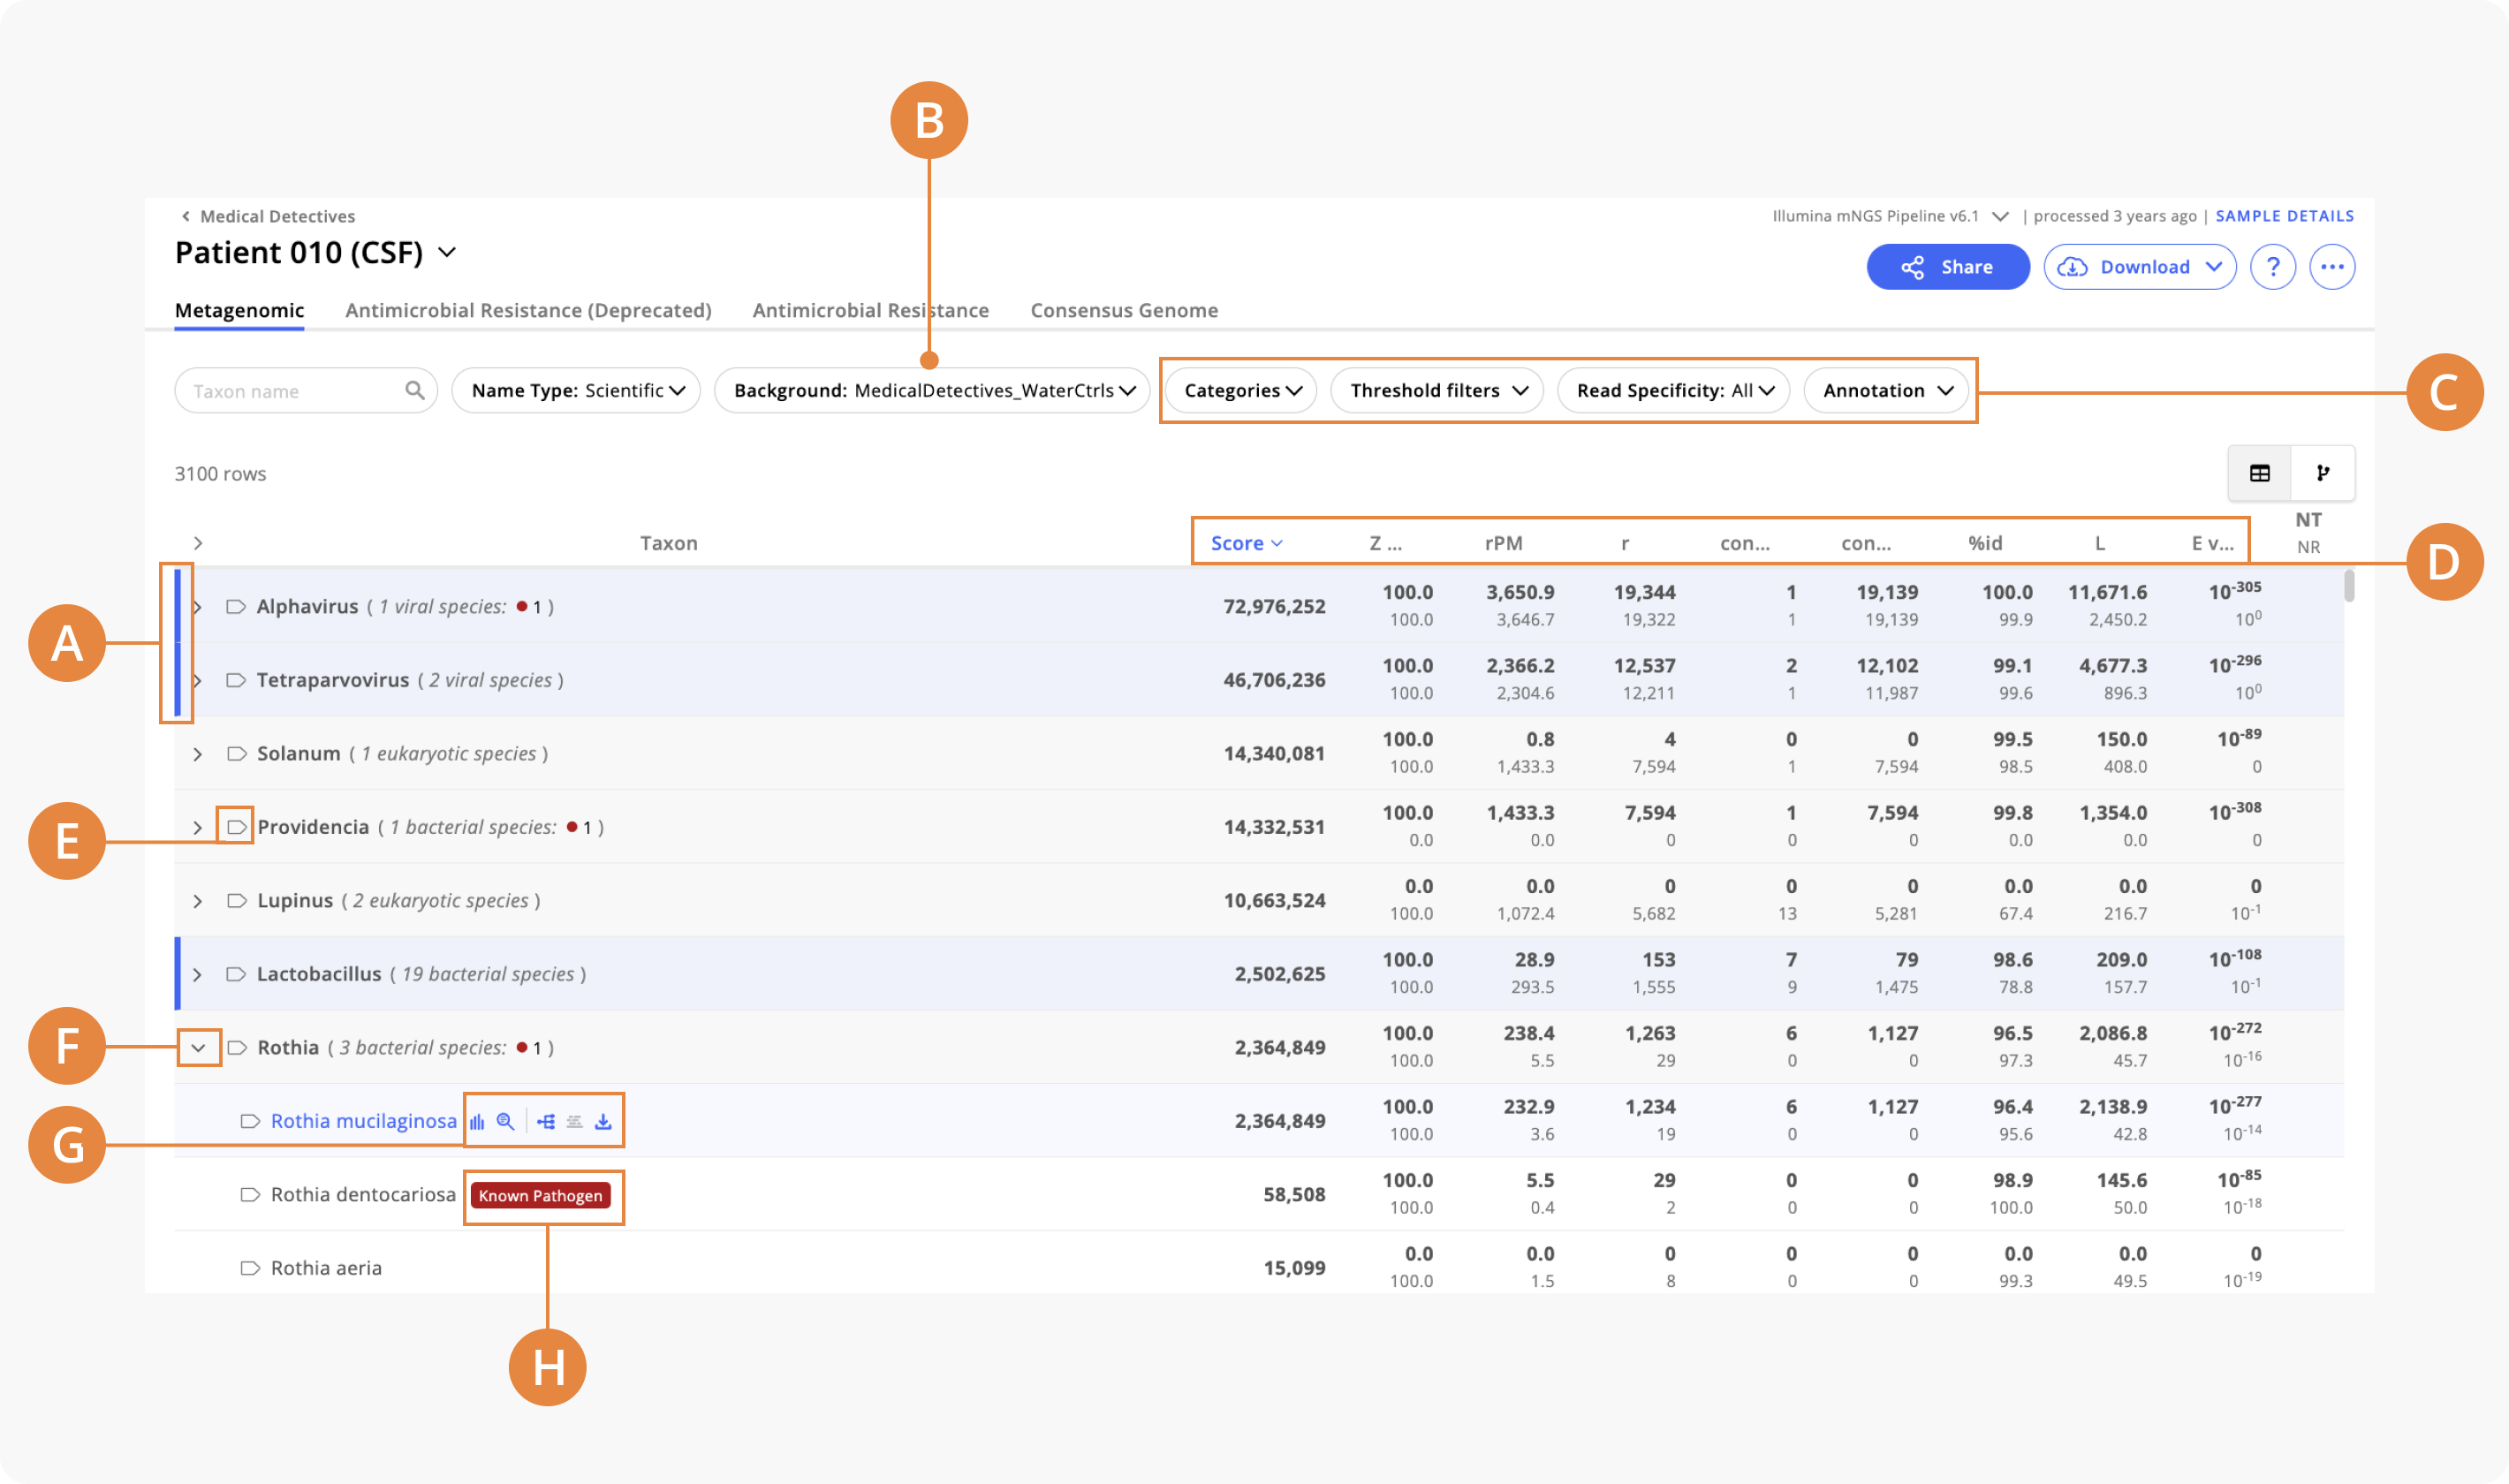Click the Known Pathogen badge
Viewport: 2509px width, 1484px height.
[540, 1196]
